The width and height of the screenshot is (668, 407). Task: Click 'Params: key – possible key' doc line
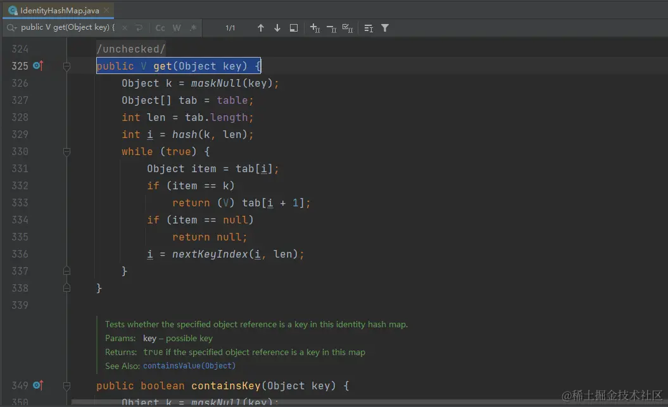(x=159, y=338)
